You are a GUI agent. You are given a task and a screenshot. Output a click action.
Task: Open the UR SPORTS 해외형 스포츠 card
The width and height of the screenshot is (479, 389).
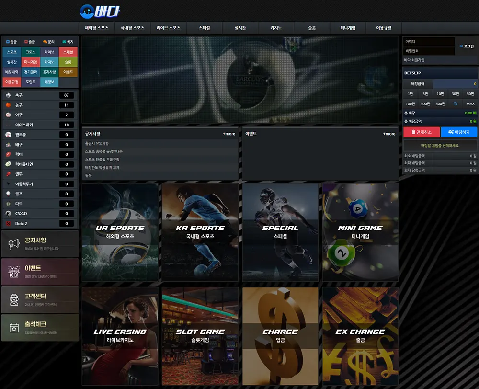(x=120, y=232)
